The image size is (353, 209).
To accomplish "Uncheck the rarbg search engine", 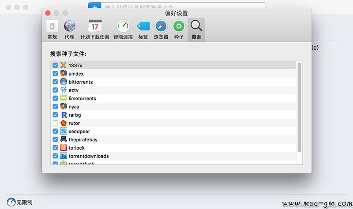I will click(x=55, y=115).
